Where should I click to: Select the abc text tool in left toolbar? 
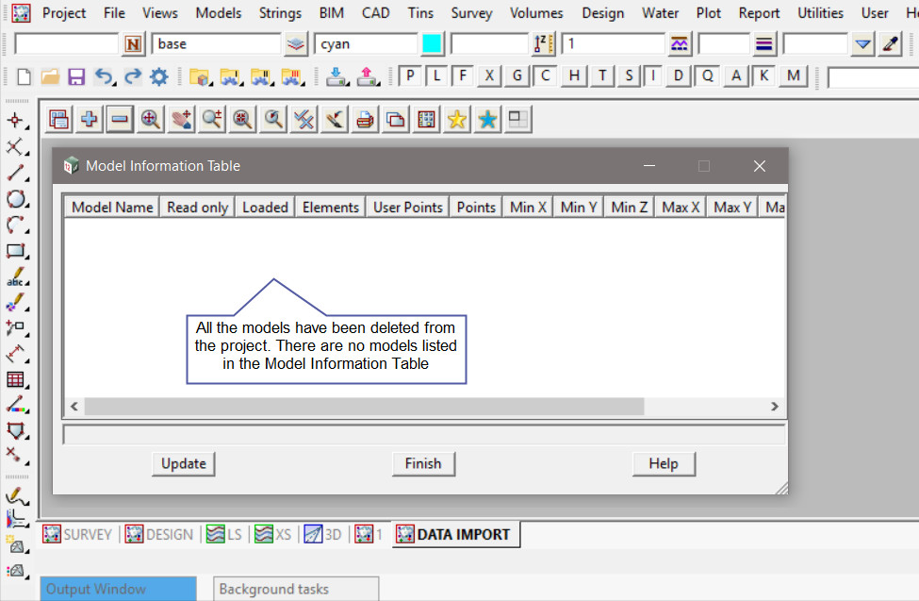16,276
